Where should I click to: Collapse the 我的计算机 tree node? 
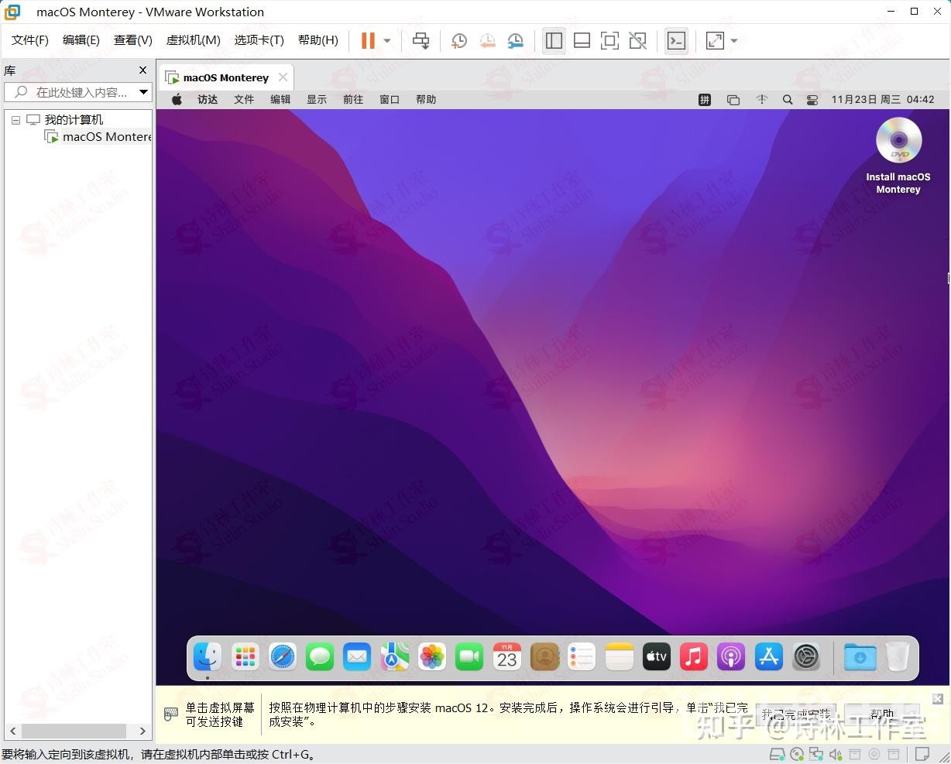click(x=15, y=119)
